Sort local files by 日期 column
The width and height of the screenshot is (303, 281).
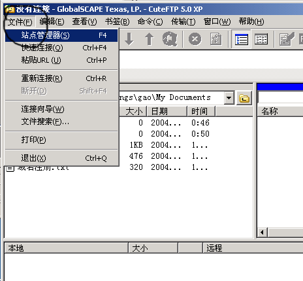click(x=167, y=111)
